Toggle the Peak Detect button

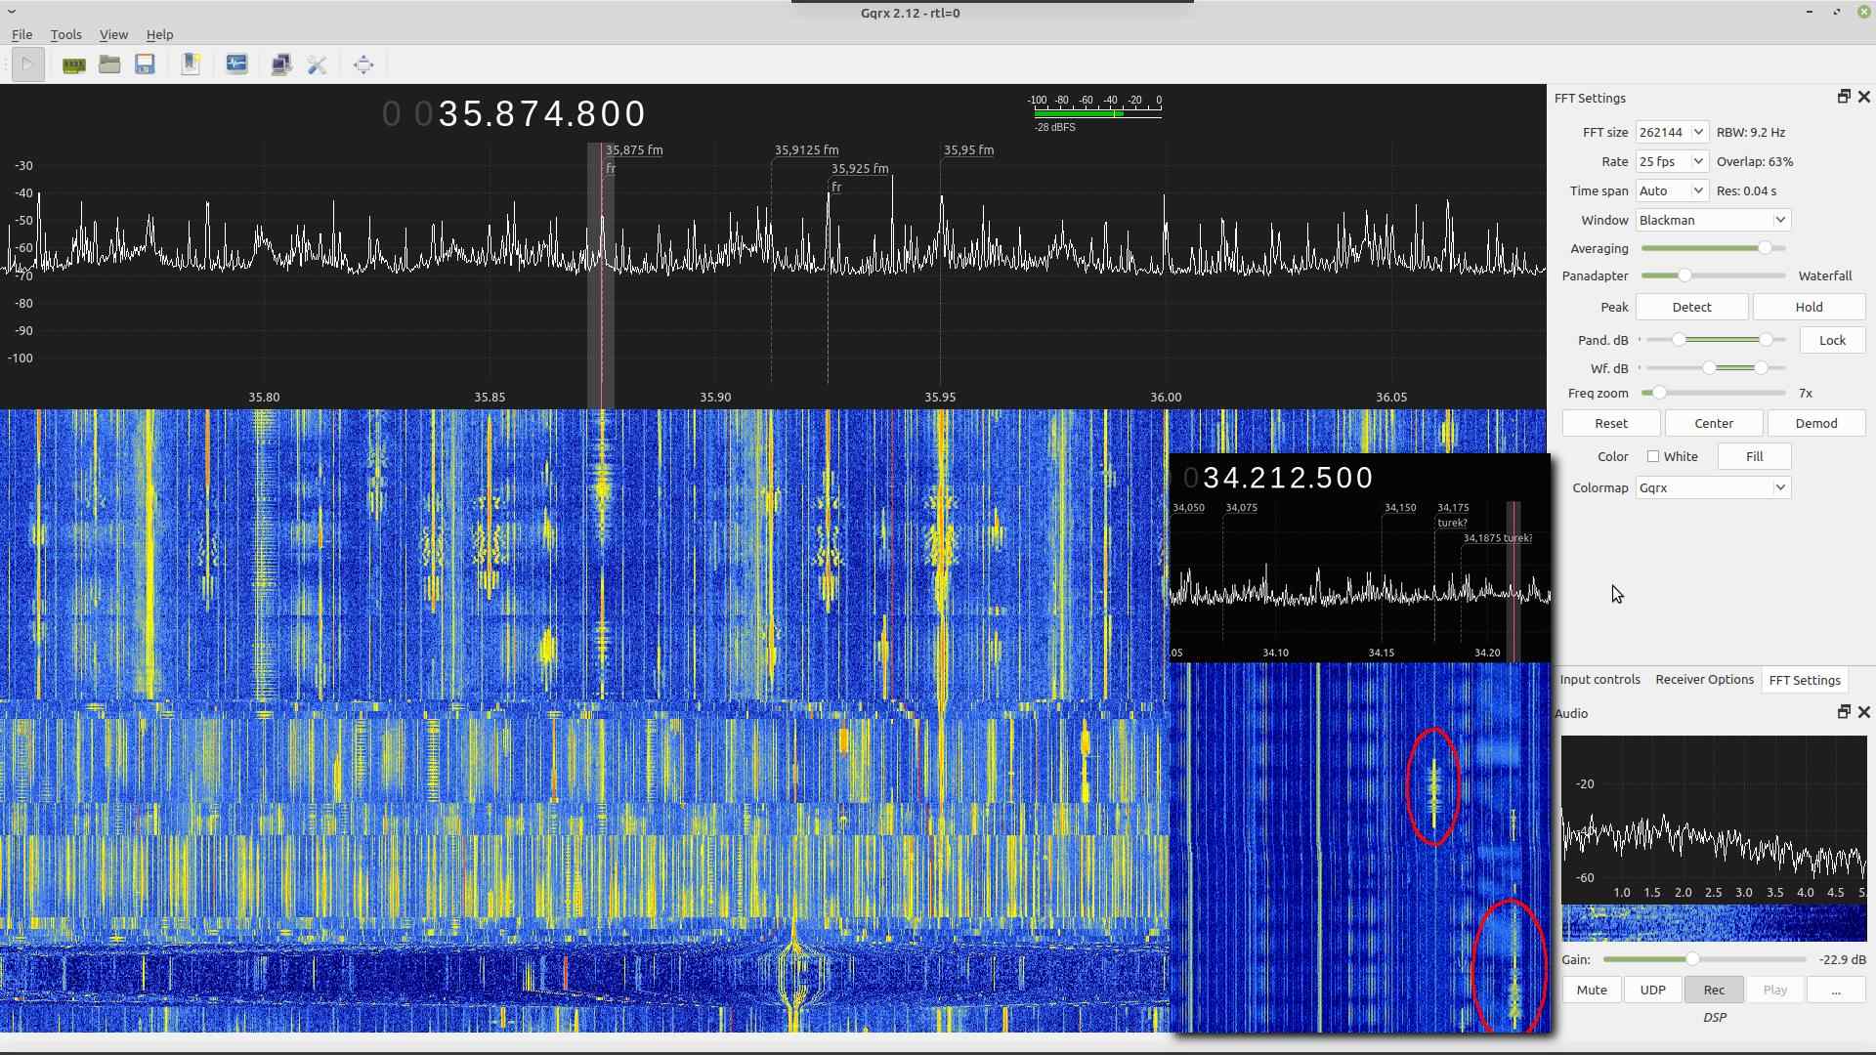point(1691,307)
